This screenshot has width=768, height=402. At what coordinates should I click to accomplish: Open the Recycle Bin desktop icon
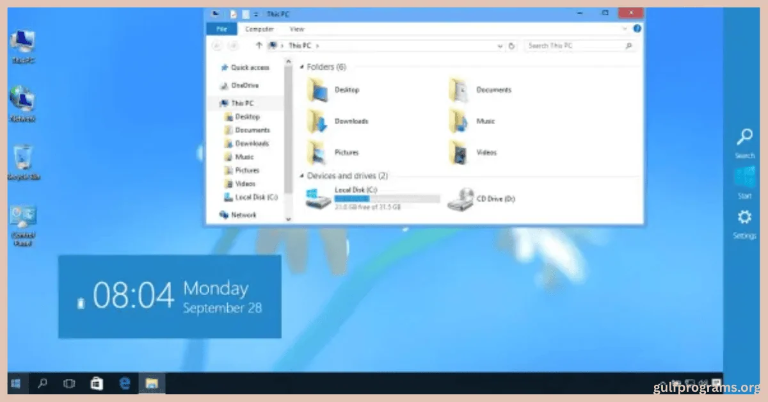click(22, 158)
